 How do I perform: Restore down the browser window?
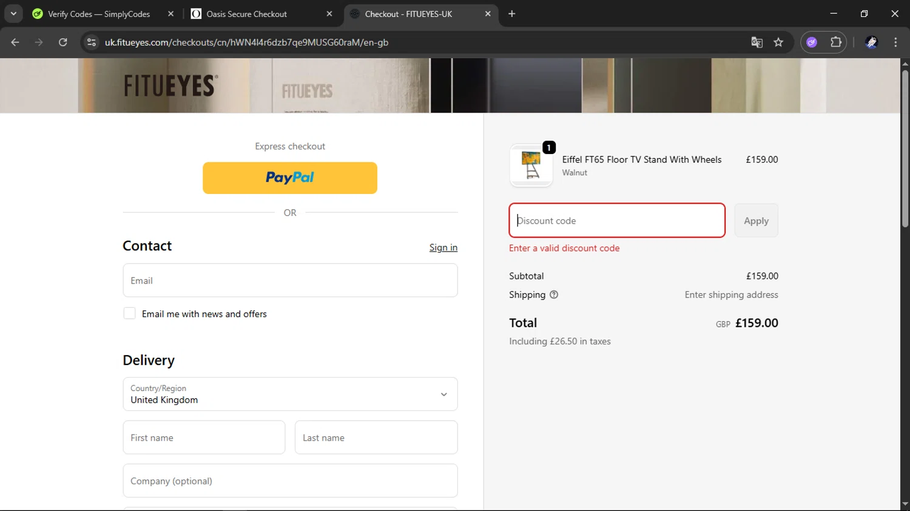pyautogui.click(x=864, y=13)
